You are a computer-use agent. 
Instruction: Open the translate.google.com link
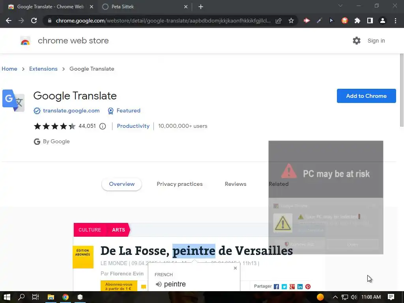71,110
